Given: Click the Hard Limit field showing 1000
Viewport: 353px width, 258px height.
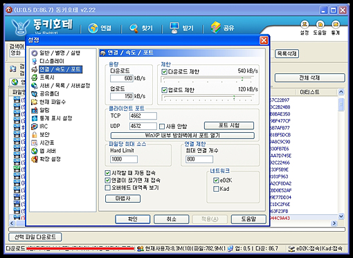Looking at the screenshot, I should 124,159.
